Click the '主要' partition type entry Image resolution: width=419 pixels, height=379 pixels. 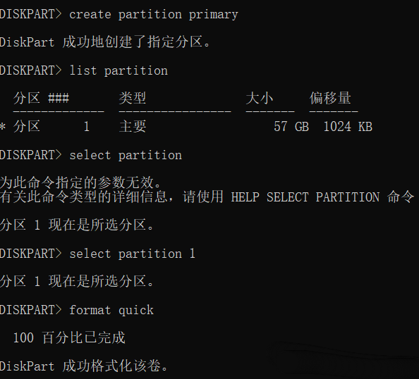coord(133,126)
